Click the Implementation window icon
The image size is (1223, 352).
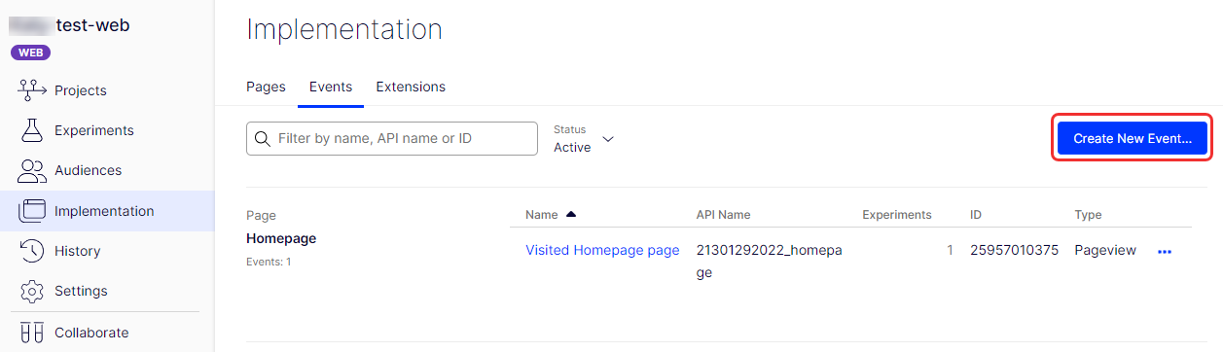point(32,211)
